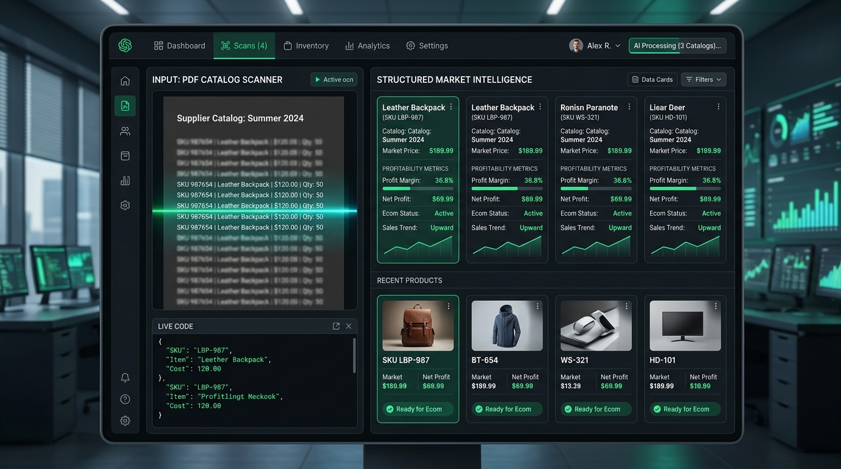
Task: Open the Settings tab in the top bar
Action: point(427,46)
